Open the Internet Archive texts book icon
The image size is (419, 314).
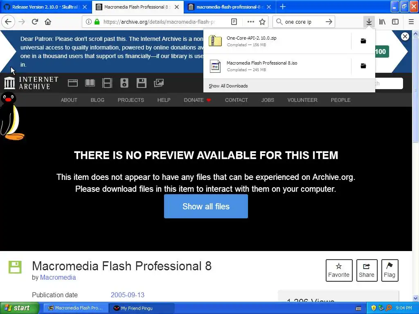pos(90,83)
